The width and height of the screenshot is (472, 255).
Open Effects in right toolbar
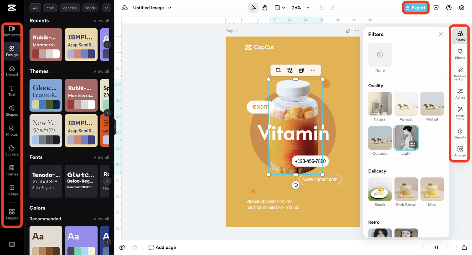[x=460, y=54]
